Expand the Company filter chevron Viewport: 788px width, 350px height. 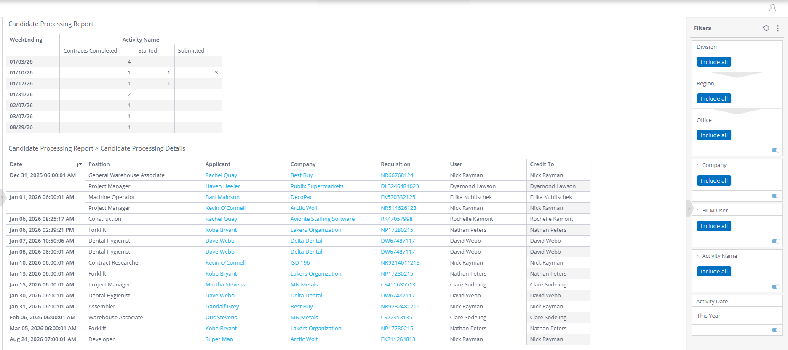[x=697, y=164]
